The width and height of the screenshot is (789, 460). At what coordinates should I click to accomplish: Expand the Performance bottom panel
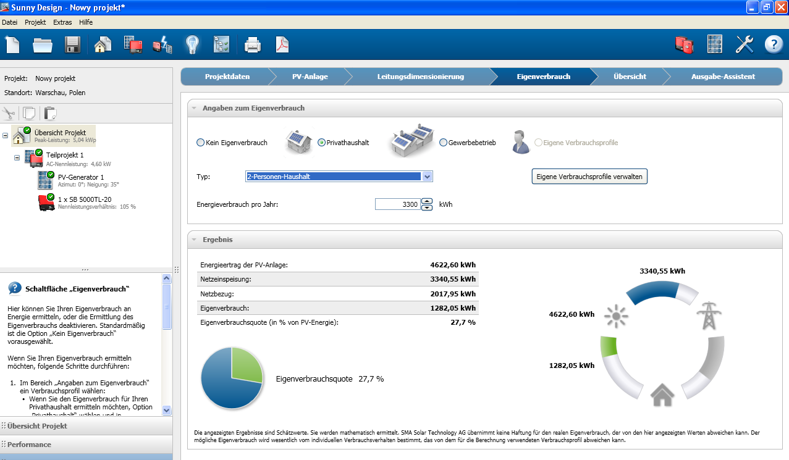86,445
